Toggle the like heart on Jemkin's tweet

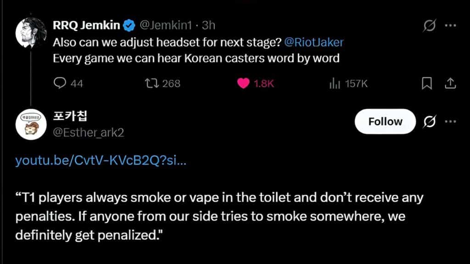click(244, 83)
